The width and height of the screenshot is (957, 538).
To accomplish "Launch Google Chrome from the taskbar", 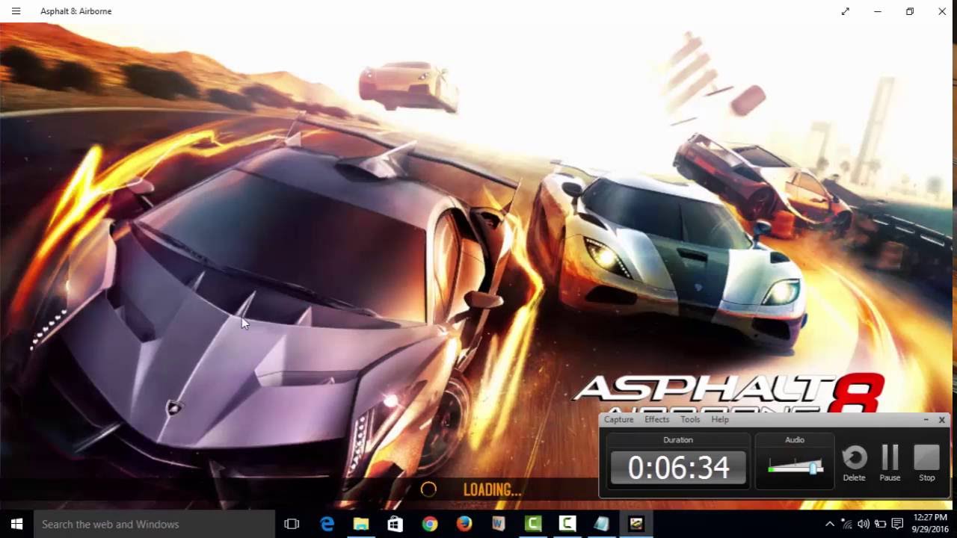I will 429,525.
